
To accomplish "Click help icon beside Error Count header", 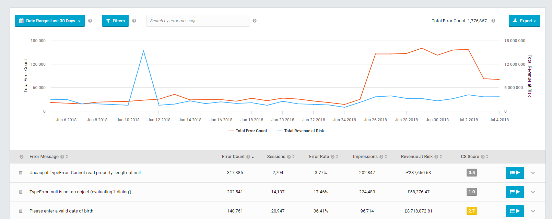I will click(x=248, y=157).
